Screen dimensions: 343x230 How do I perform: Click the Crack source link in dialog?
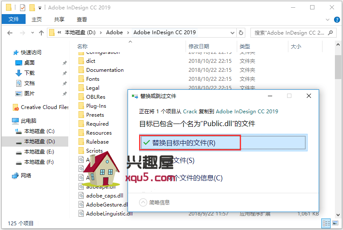click(190, 112)
